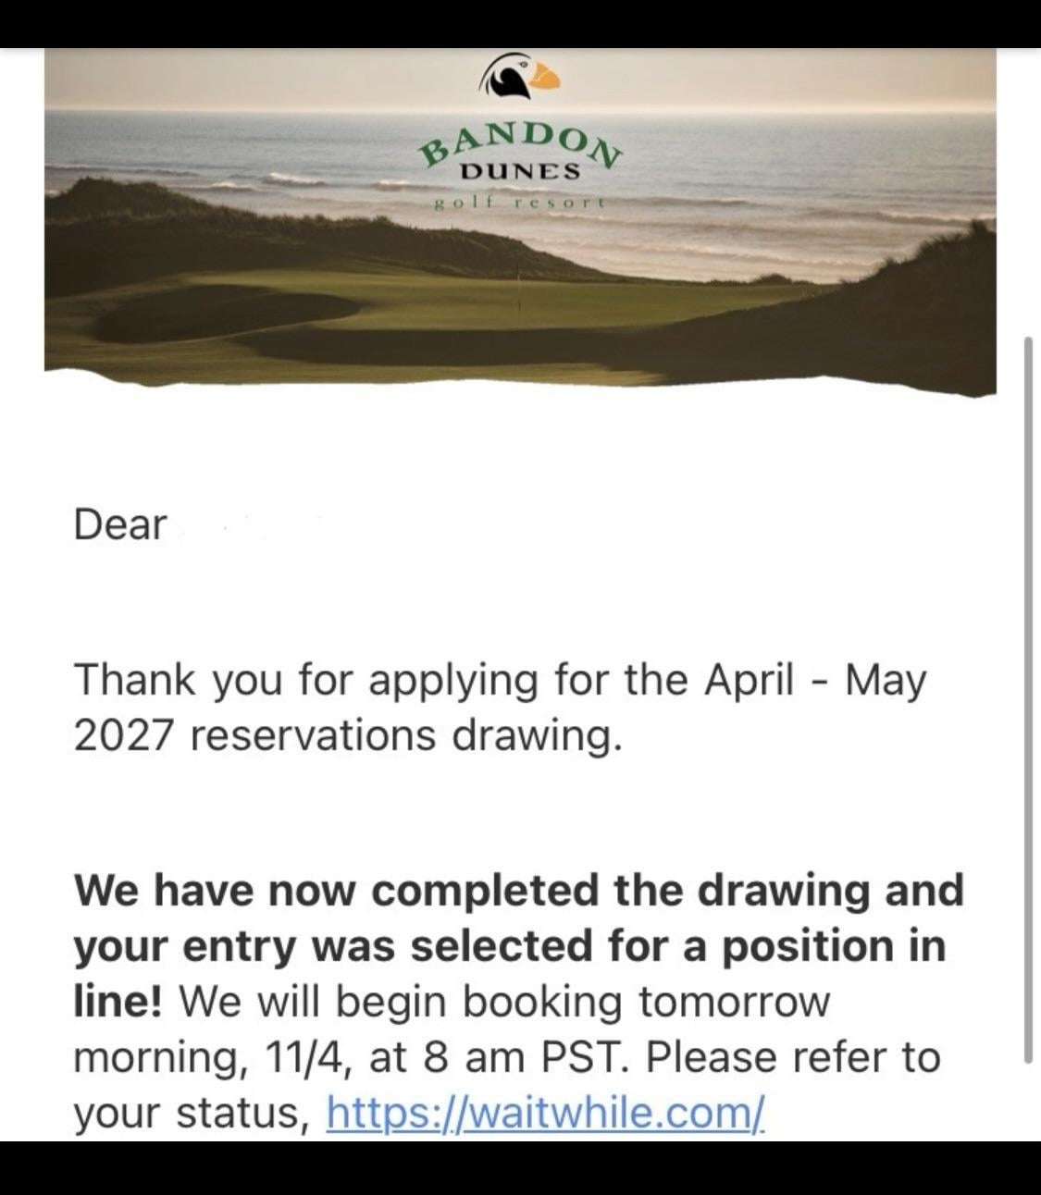1041x1195 pixels.
Task: Click the '2027 reservations drawing' text
Action: click(342, 735)
